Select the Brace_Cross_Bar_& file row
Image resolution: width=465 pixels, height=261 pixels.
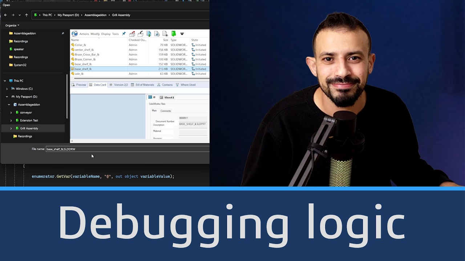coord(140,54)
